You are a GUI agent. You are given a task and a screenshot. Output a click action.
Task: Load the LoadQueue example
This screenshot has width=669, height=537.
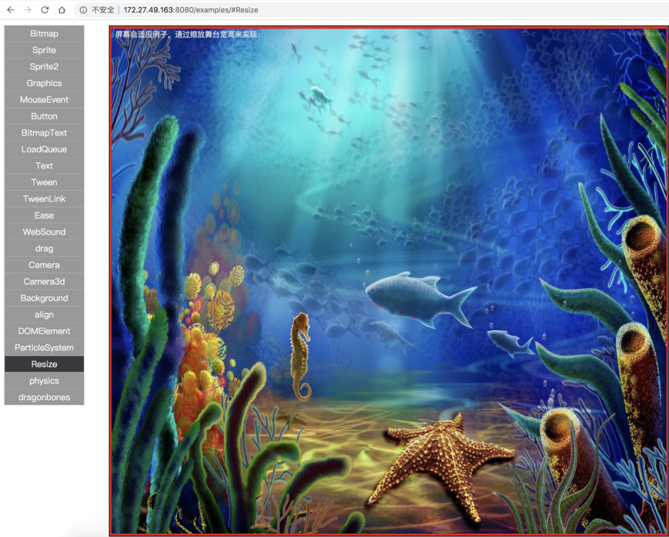[x=44, y=149]
